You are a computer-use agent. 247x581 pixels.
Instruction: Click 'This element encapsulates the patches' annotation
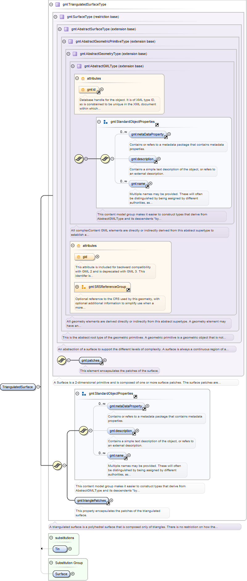click(119, 371)
